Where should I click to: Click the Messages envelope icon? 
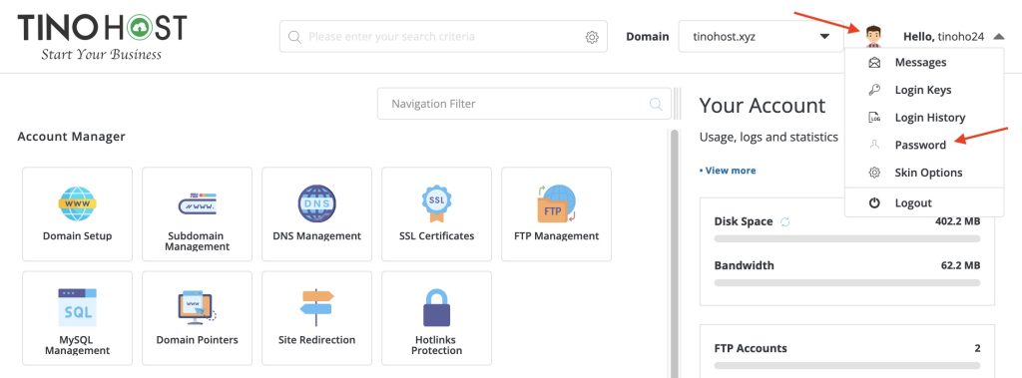(x=874, y=63)
